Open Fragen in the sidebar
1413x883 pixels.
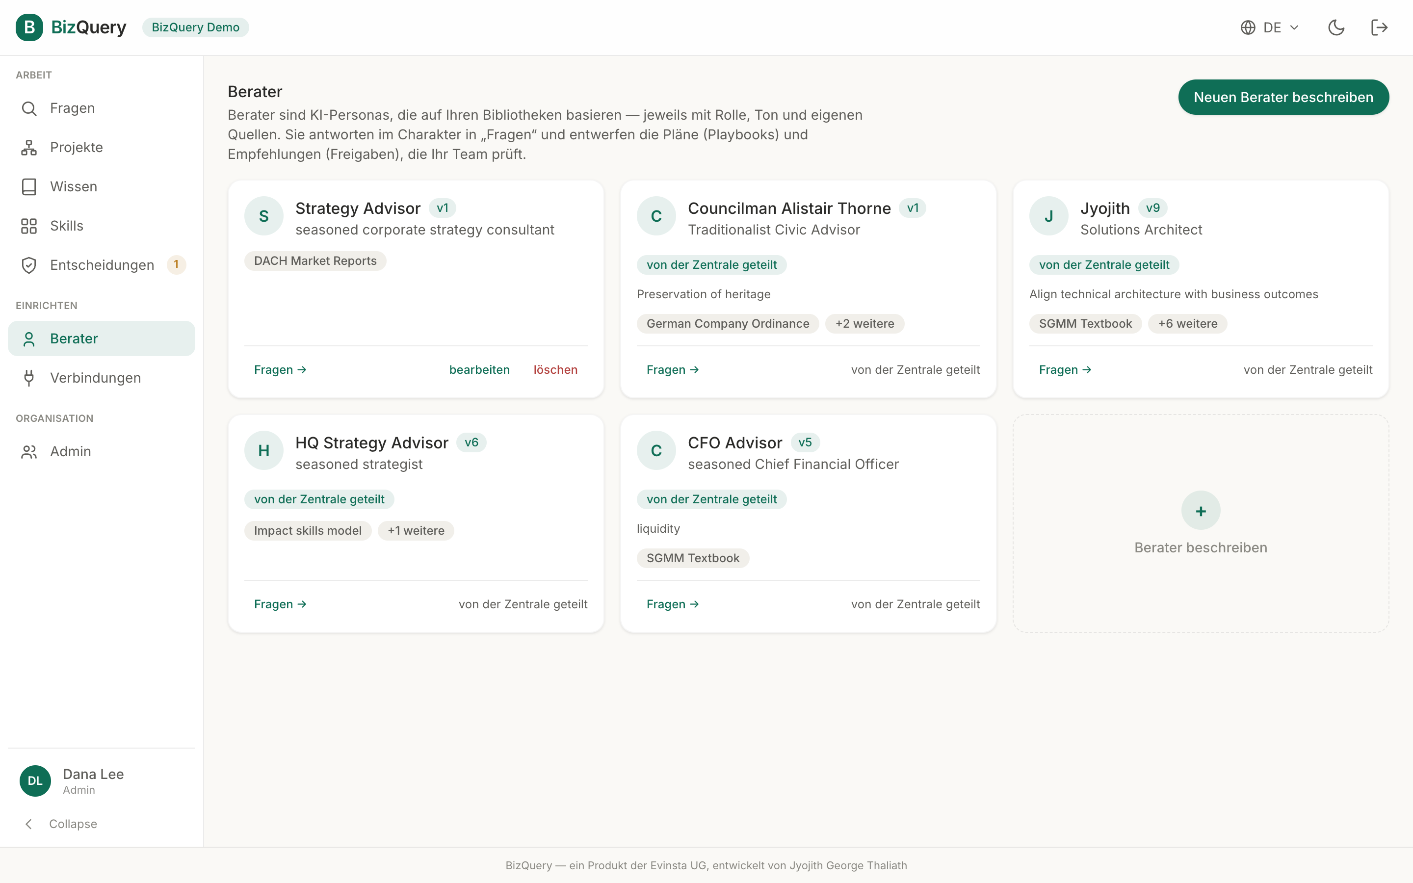click(102, 108)
